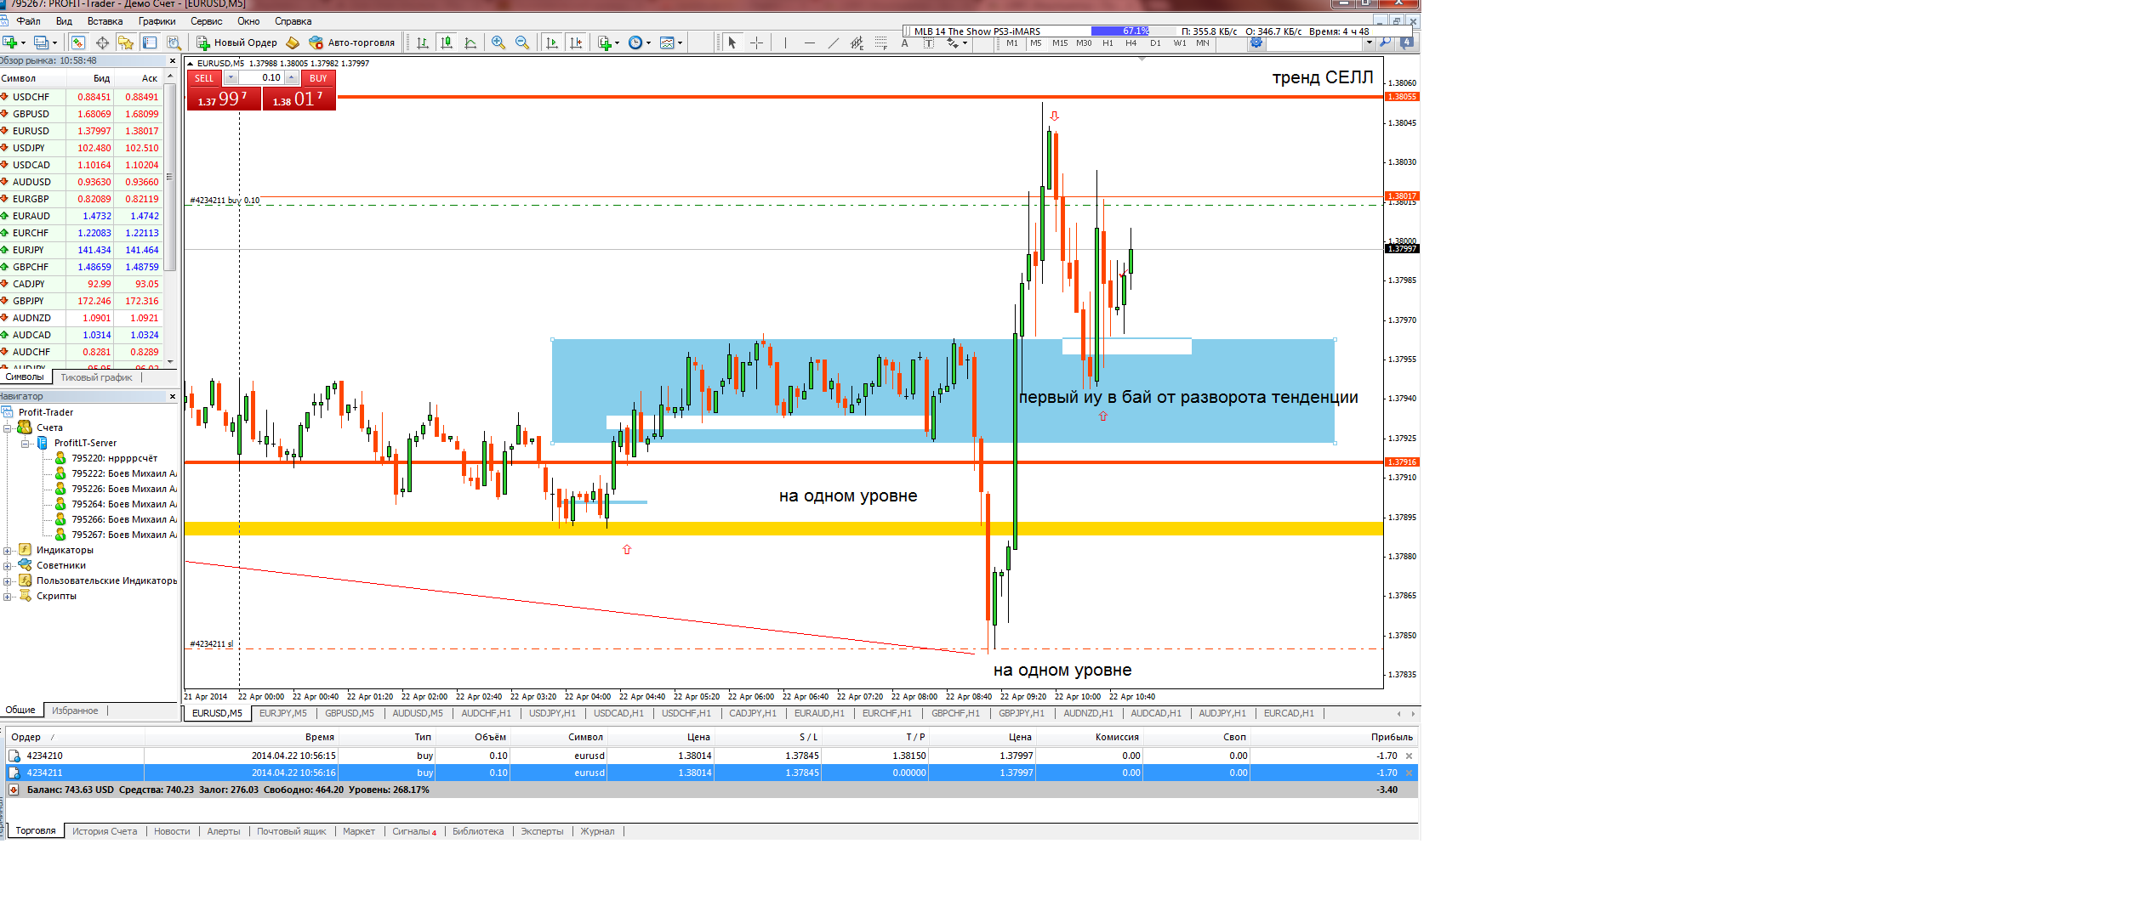Toggle Авто-торговля auto trading button
The height and width of the screenshot is (923, 2130).
coord(352,42)
